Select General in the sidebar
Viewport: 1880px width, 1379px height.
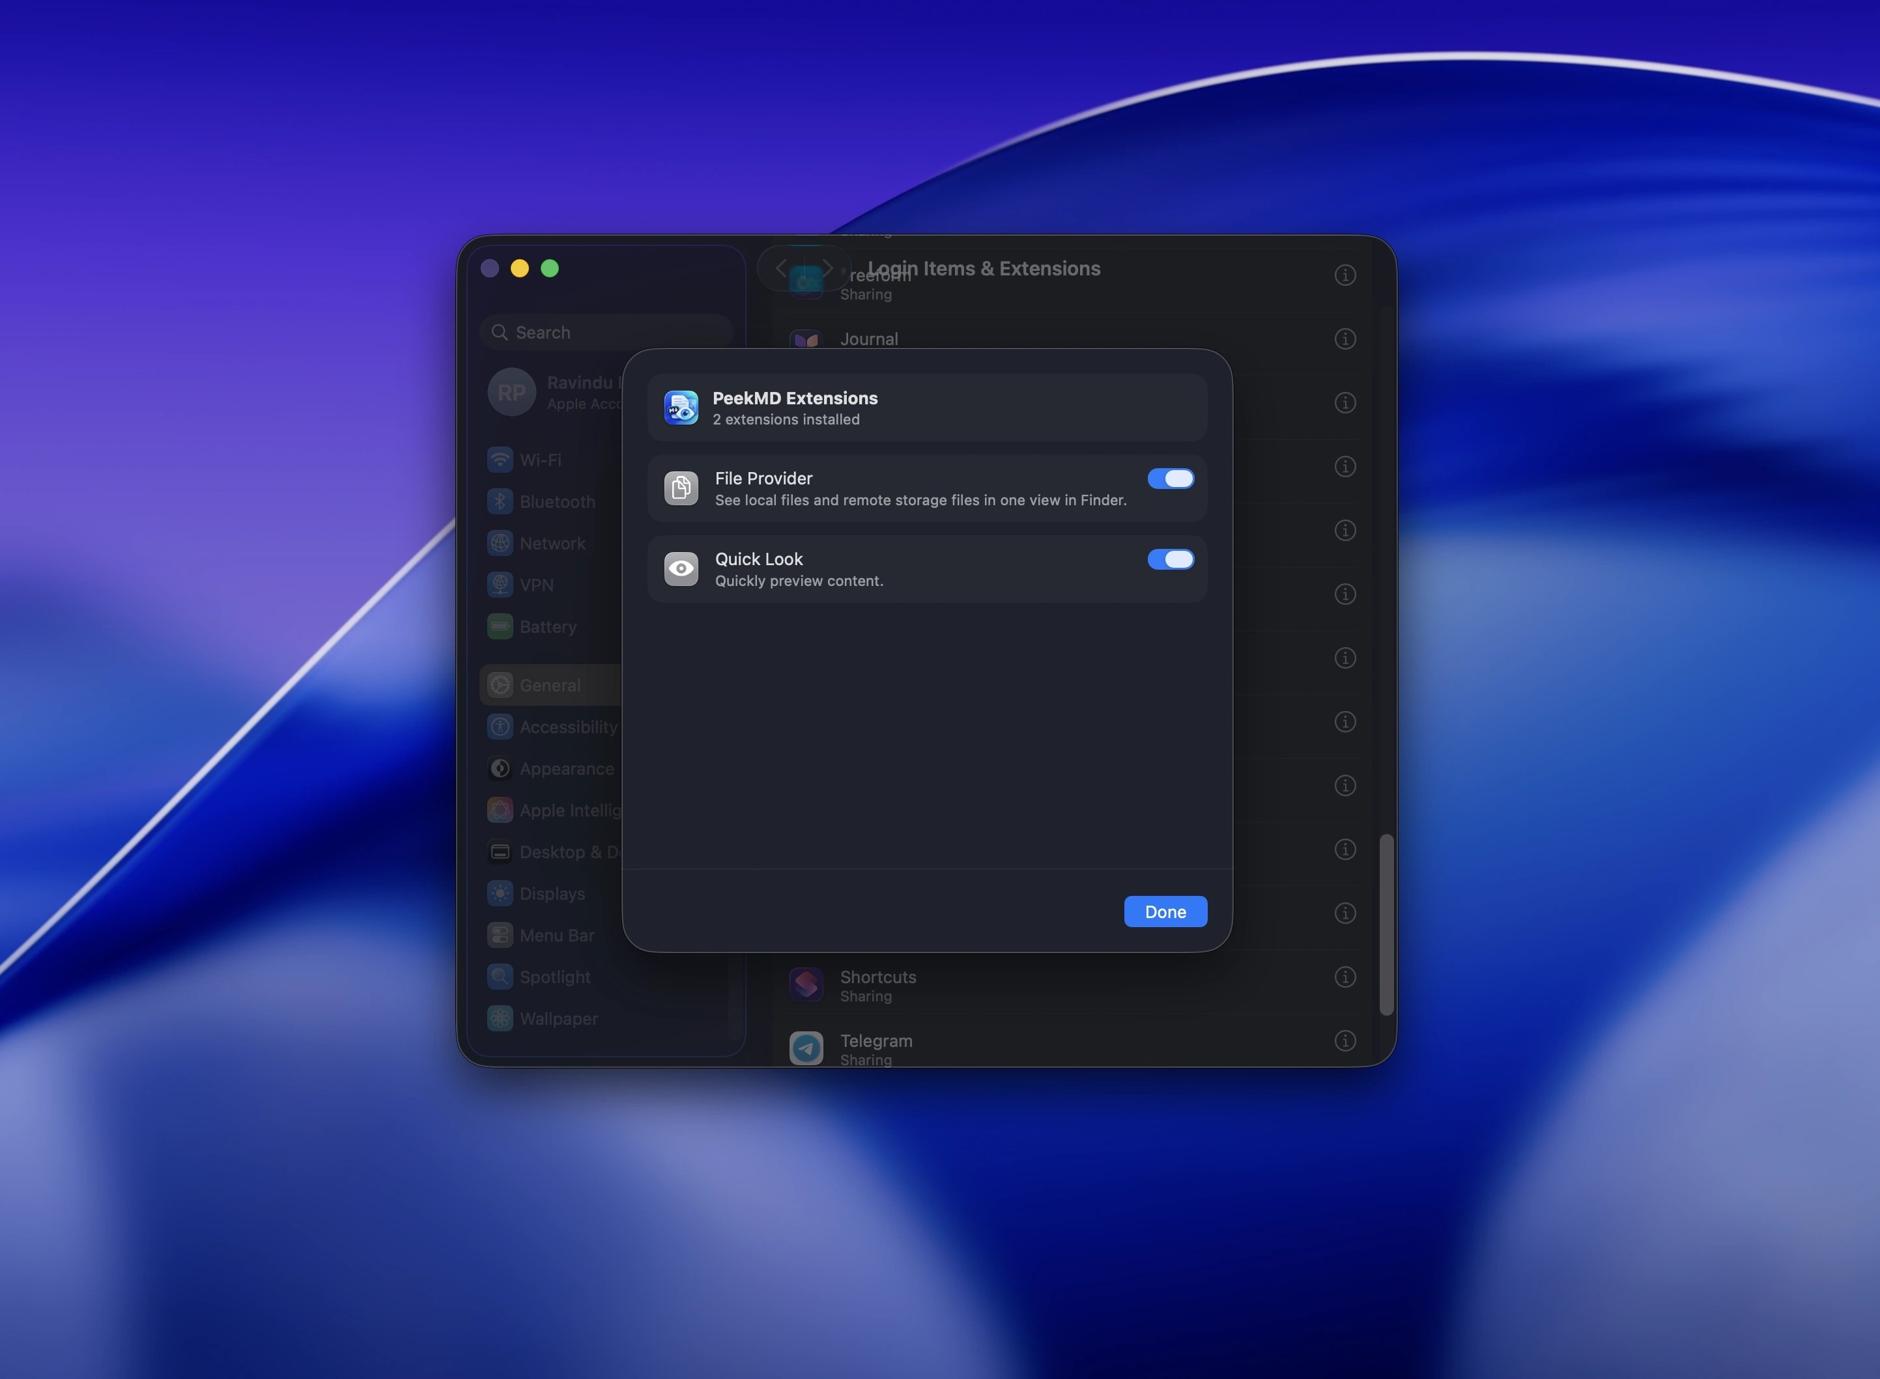pyautogui.click(x=551, y=686)
